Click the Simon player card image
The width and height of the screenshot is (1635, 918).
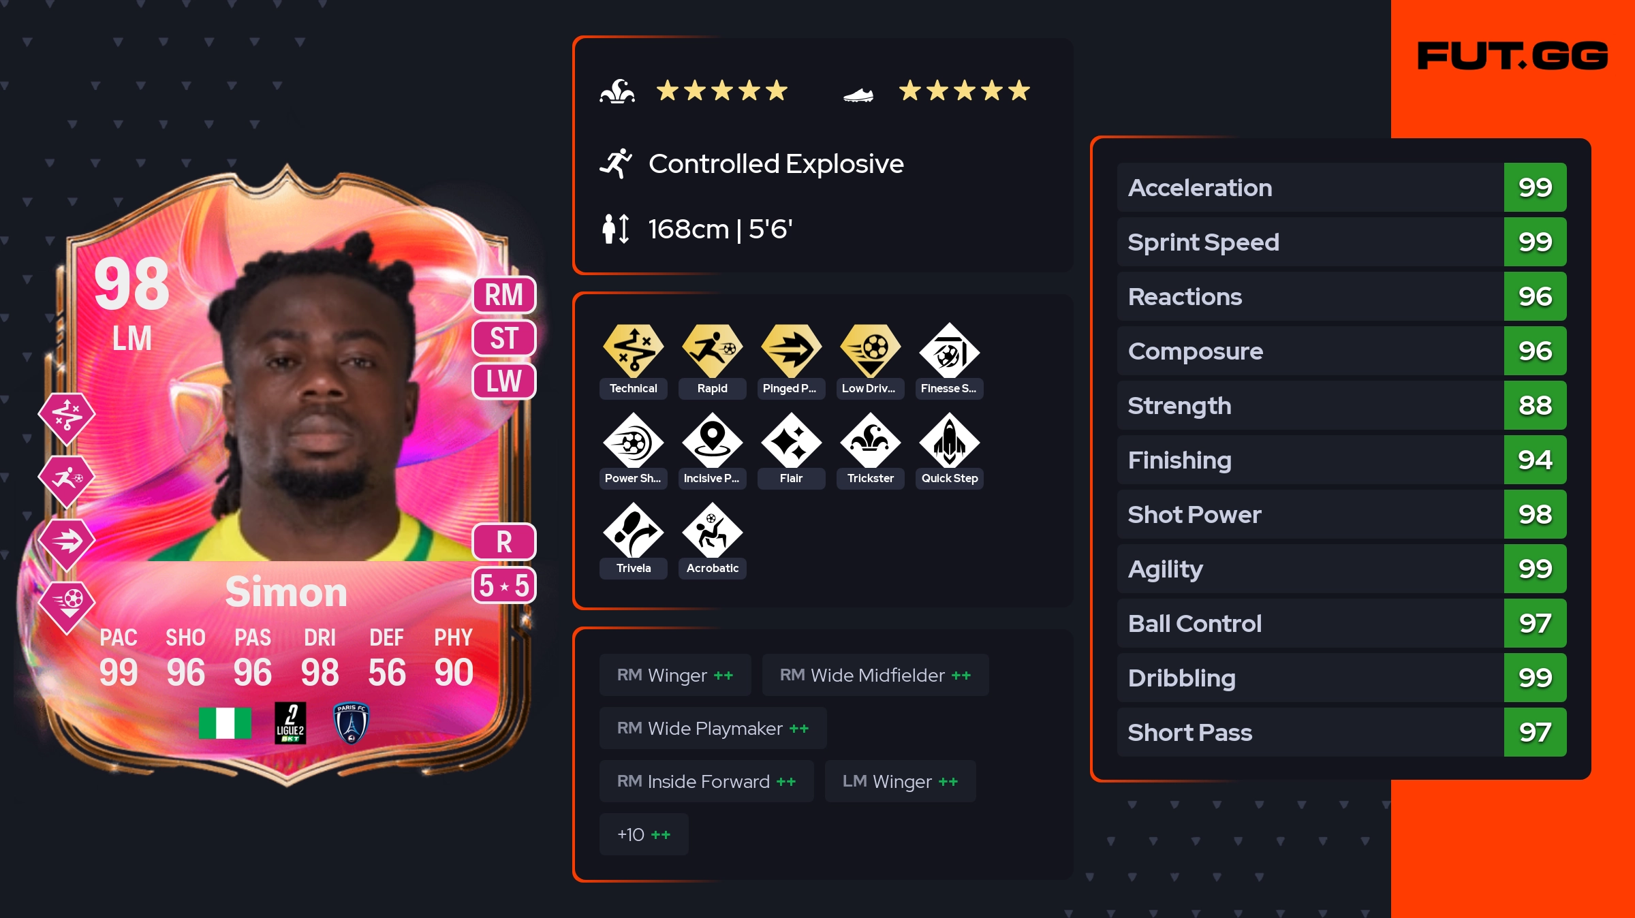click(286, 477)
